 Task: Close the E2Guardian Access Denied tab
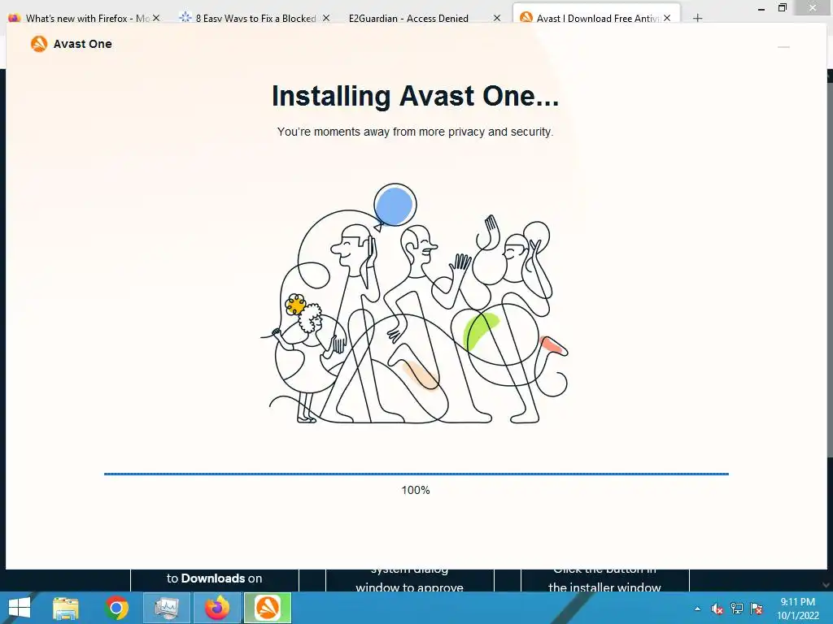(497, 18)
